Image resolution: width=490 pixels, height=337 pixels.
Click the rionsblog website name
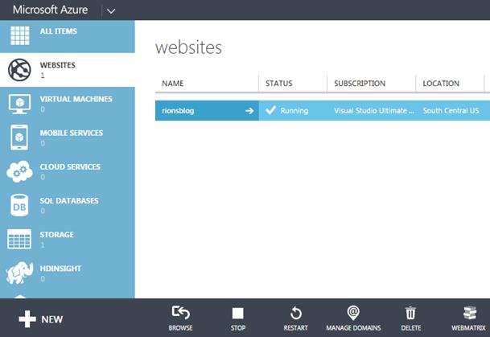coord(178,110)
